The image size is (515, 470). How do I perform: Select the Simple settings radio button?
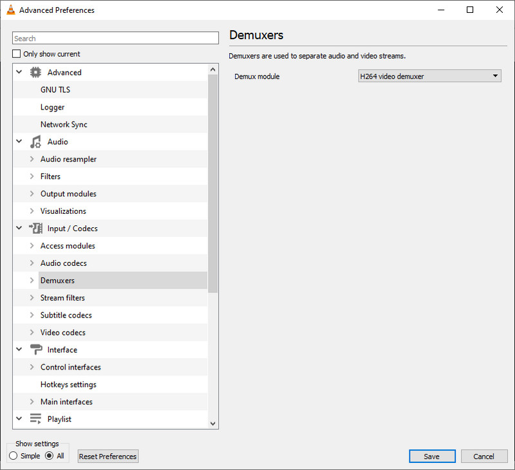point(13,456)
